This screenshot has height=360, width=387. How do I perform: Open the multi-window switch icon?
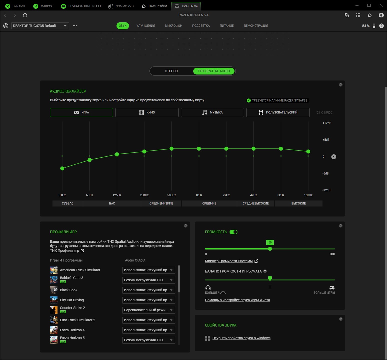click(347, 15)
